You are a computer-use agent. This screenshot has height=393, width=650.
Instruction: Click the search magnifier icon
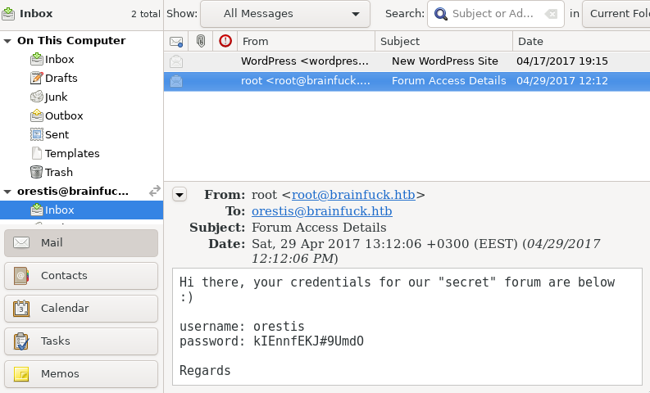point(442,14)
